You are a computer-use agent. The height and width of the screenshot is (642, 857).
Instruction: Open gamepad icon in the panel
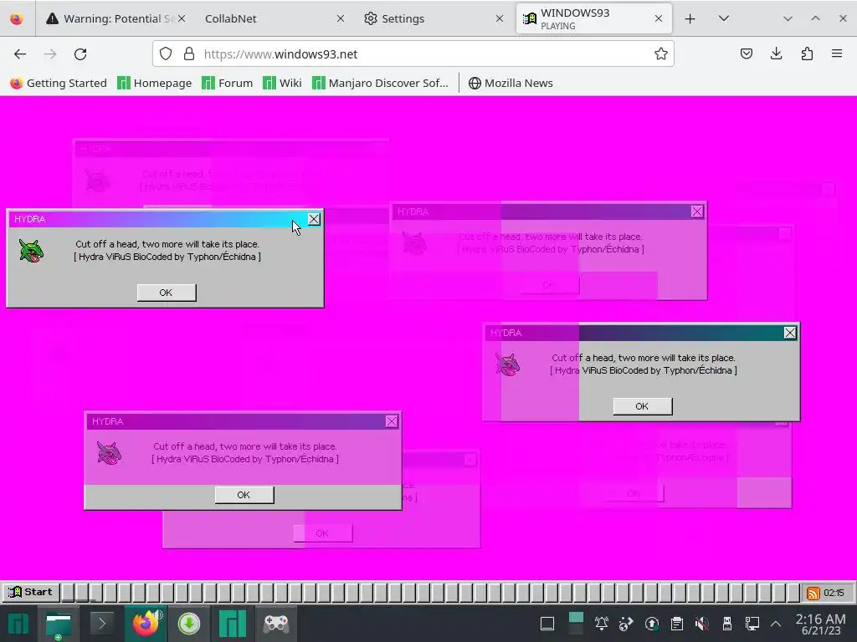tap(276, 624)
